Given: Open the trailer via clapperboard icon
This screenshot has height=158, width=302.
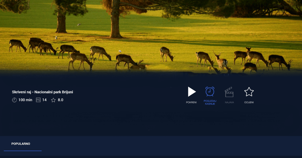Looking at the screenshot, I should [x=229, y=92].
